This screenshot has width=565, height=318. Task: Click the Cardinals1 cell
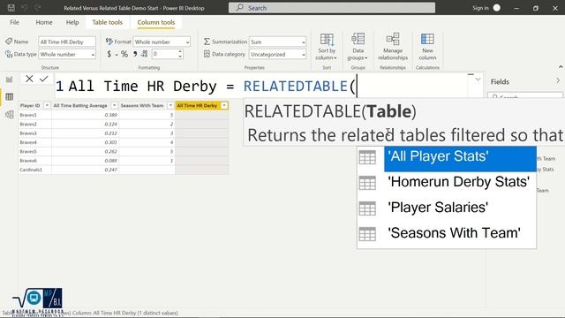(x=35, y=170)
